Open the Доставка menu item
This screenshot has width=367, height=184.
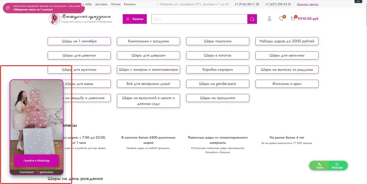101,4
